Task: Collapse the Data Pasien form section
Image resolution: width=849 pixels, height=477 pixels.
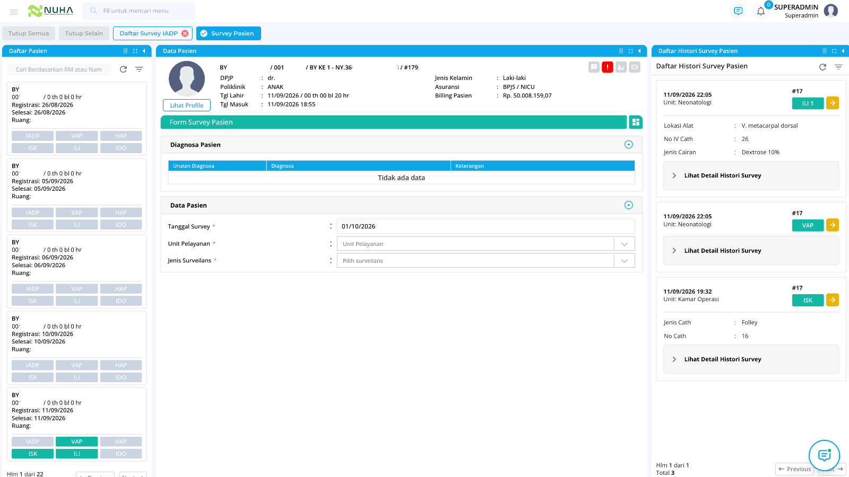Action: (629, 205)
